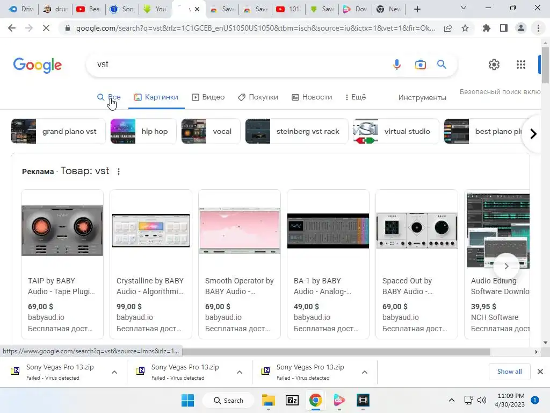Open the BA-1 by BABY Audio link
The height and width of the screenshot is (413, 550).
click(322, 286)
